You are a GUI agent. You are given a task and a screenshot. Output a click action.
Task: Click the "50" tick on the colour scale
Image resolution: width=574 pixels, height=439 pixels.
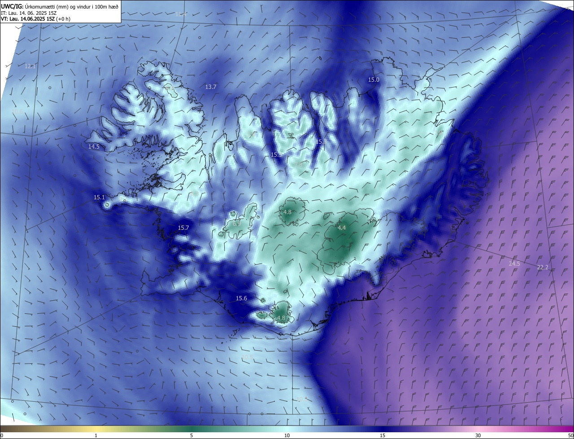(570, 435)
